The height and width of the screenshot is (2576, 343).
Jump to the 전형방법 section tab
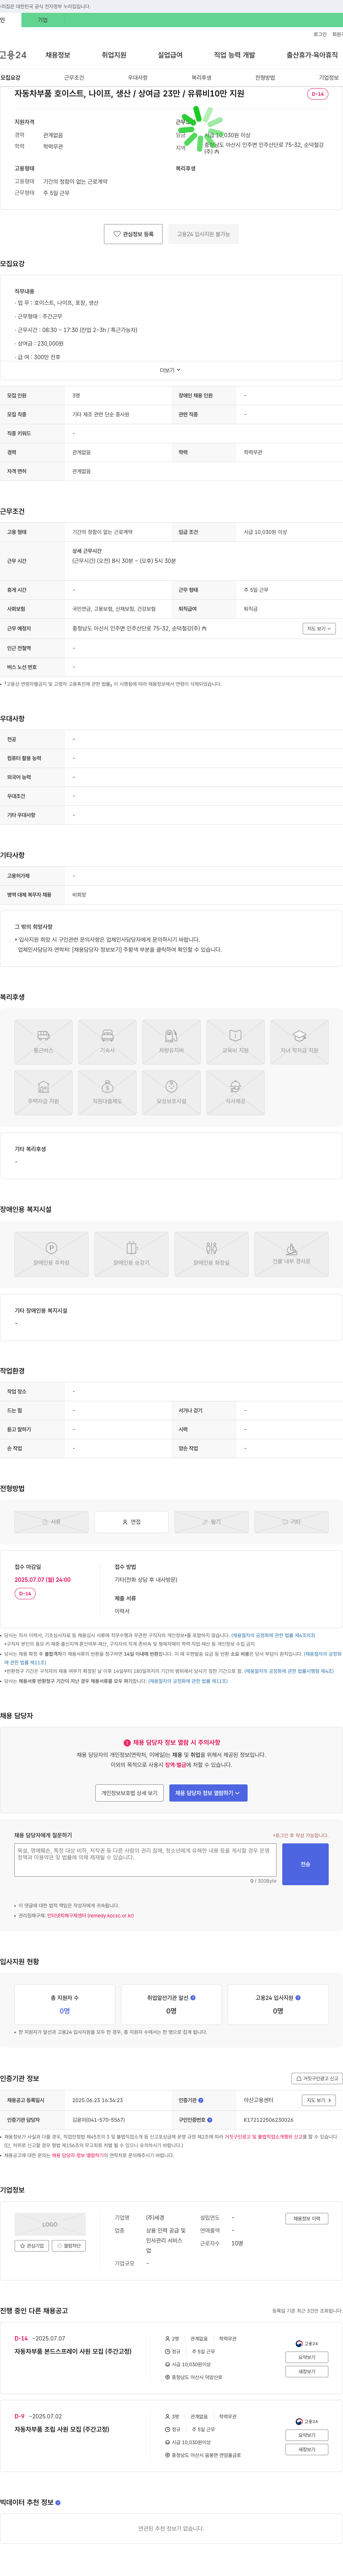click(x=265, y=77)
